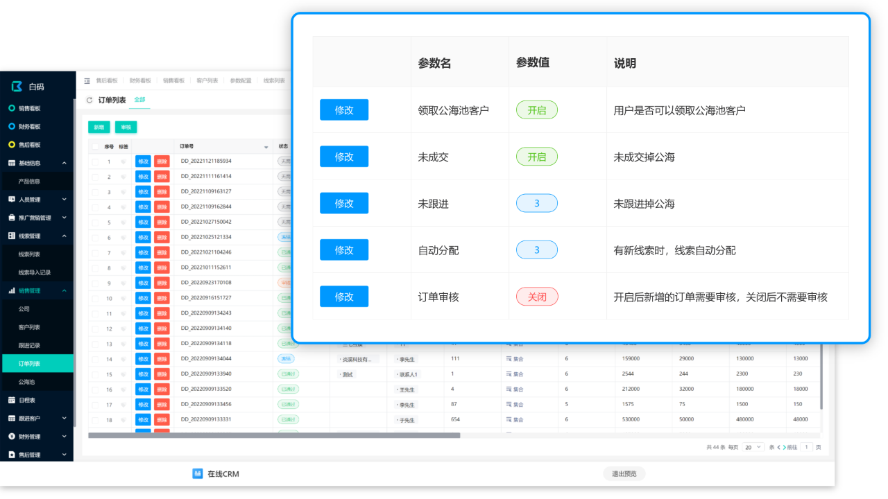Screen dimensions: 888x499
Task: Click 修改 button for 订单审核 parameter
Action: [343, 297]
